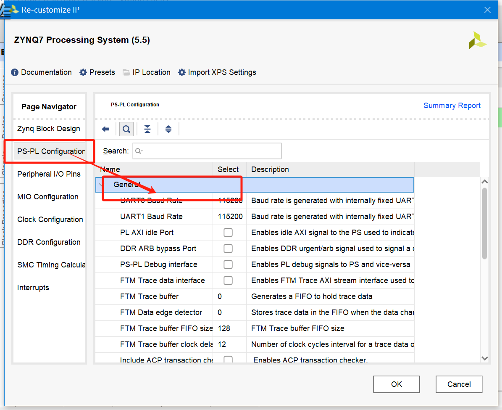Select the DDR ARB bypass Port row name
The height and width of the screenshot is (410, 502).
click(158, 249)
